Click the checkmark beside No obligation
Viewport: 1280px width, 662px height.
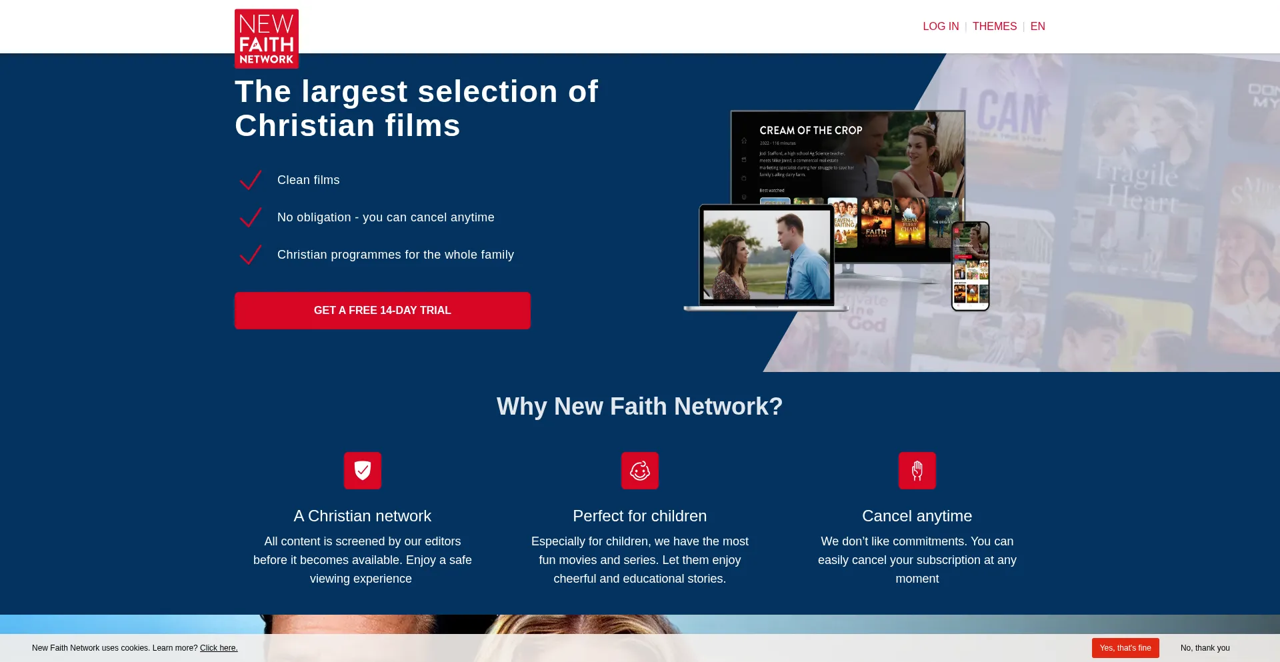coord(251,217)
